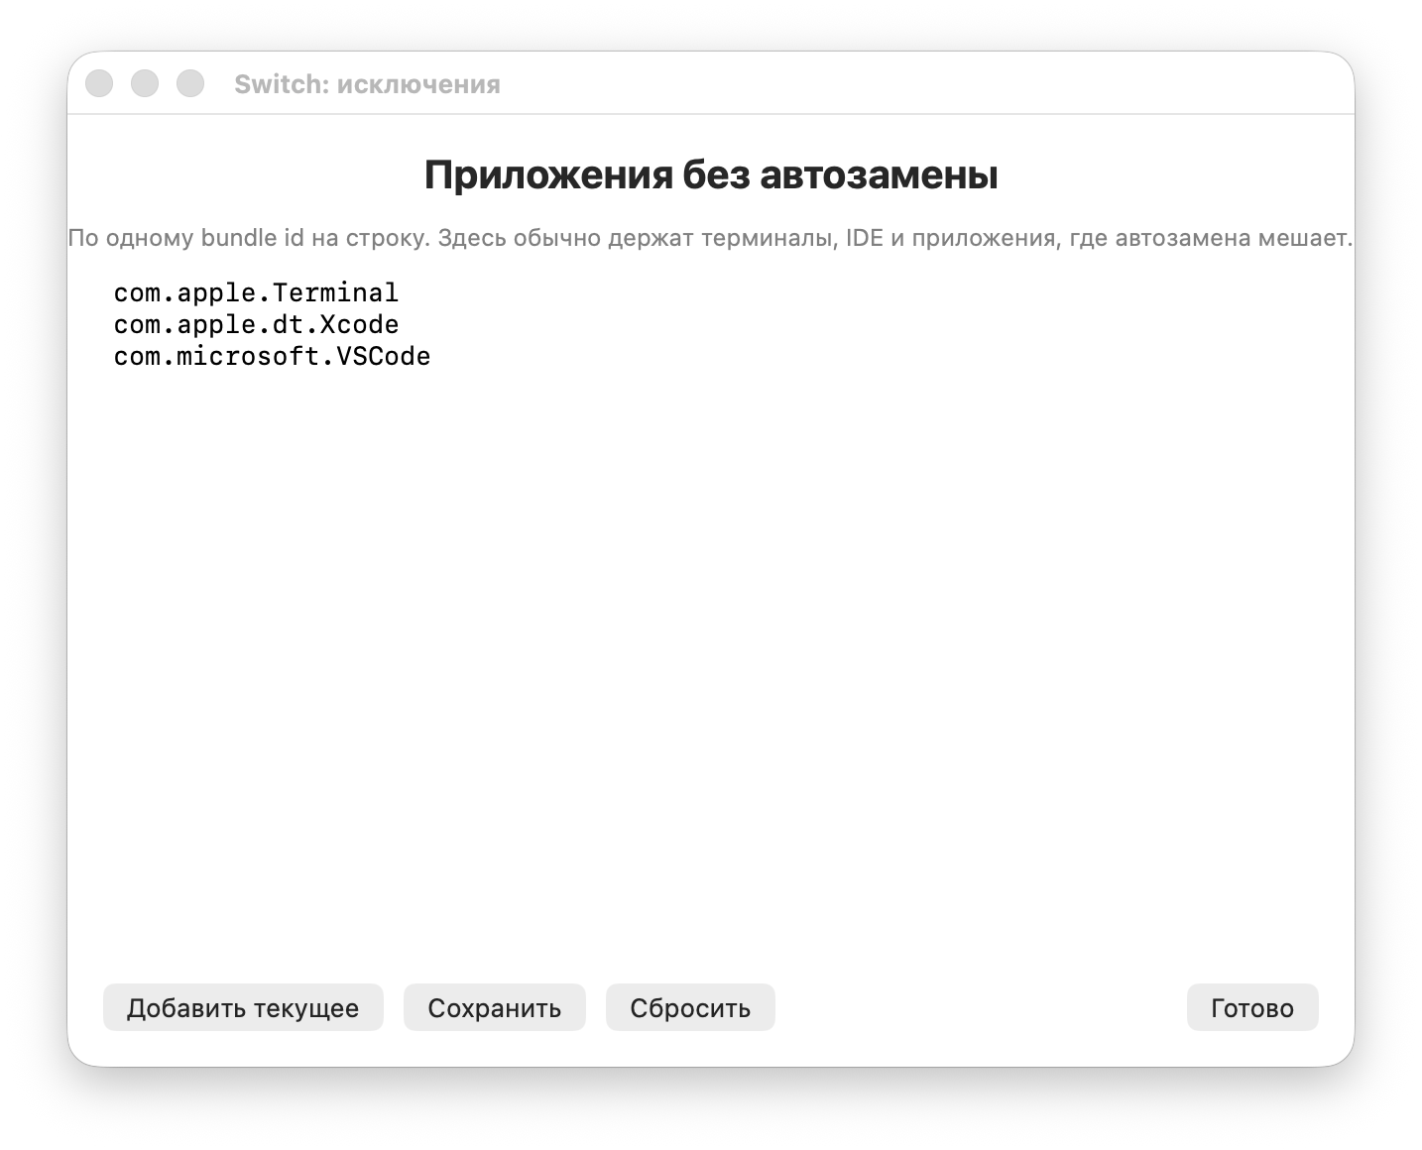Viewport: 1422px width, 1150px height.
Task: Click the "Добавить текущее" button
Action: [x=243, y=1007]
